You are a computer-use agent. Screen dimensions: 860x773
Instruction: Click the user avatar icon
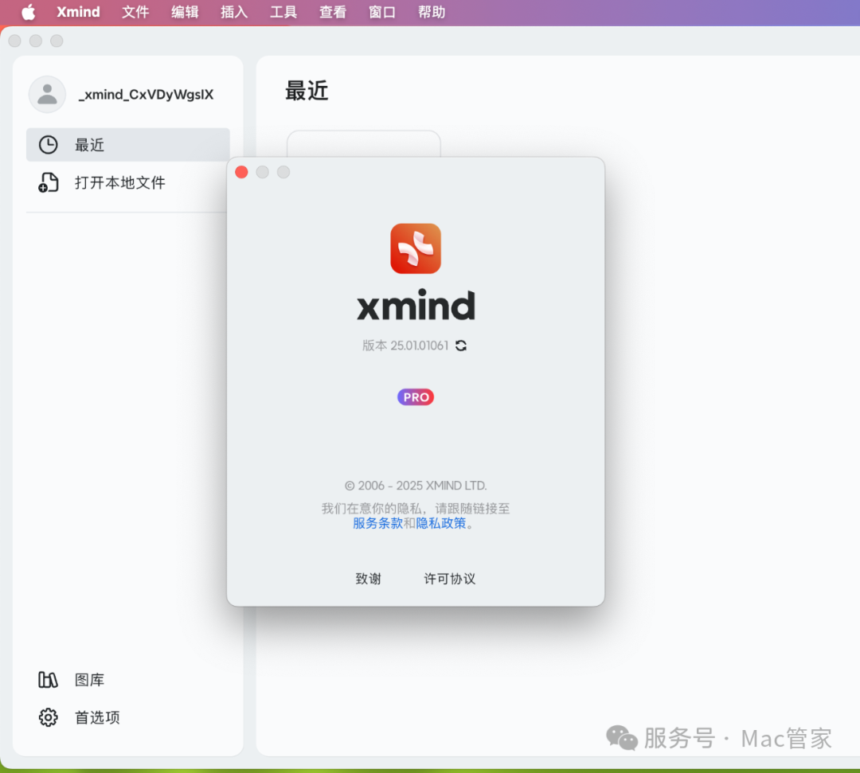point(47,94)
